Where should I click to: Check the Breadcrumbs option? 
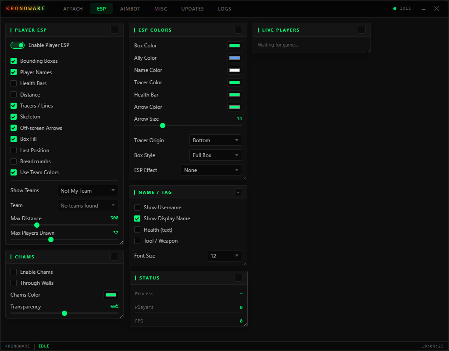(x=14, y=161)
